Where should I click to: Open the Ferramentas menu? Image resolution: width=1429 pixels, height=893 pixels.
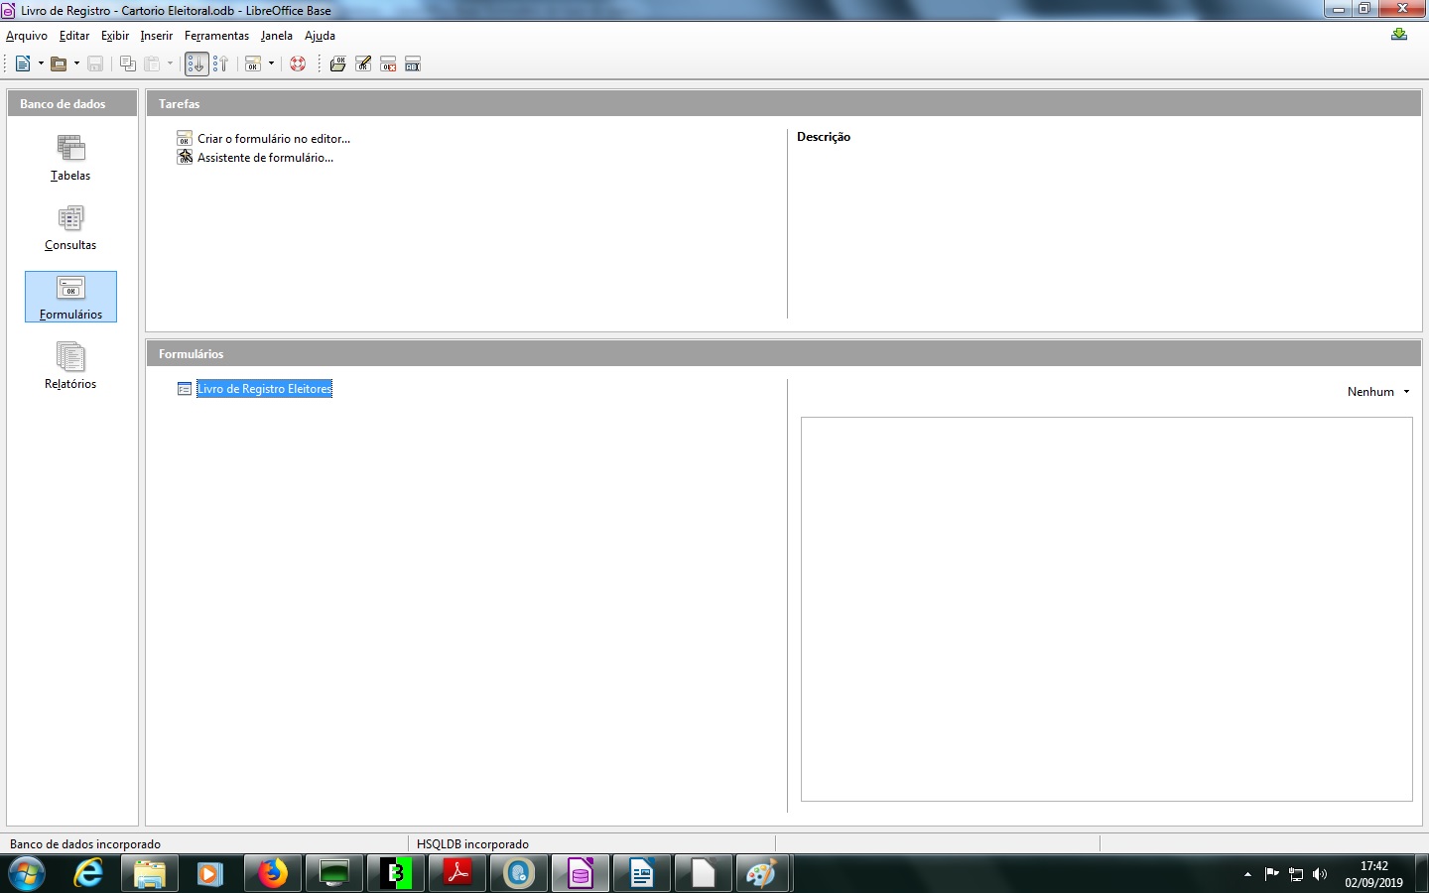coord(216,36)
